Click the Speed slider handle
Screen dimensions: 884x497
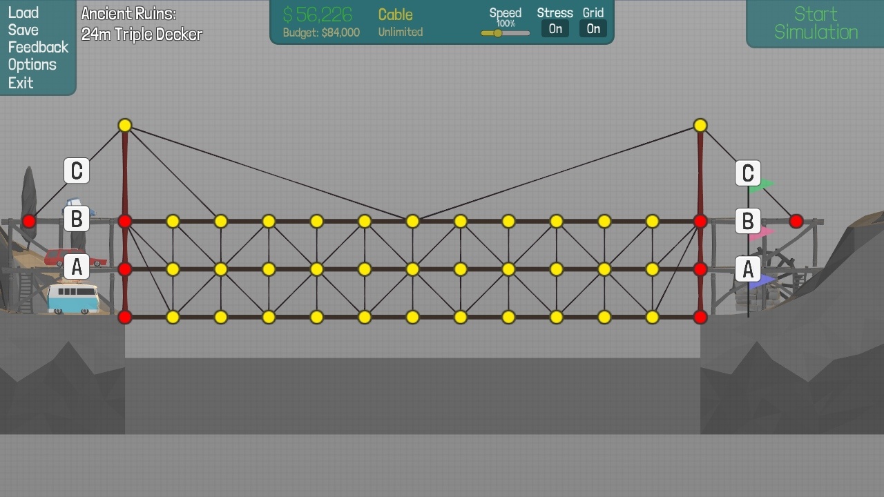pos(497,33)
